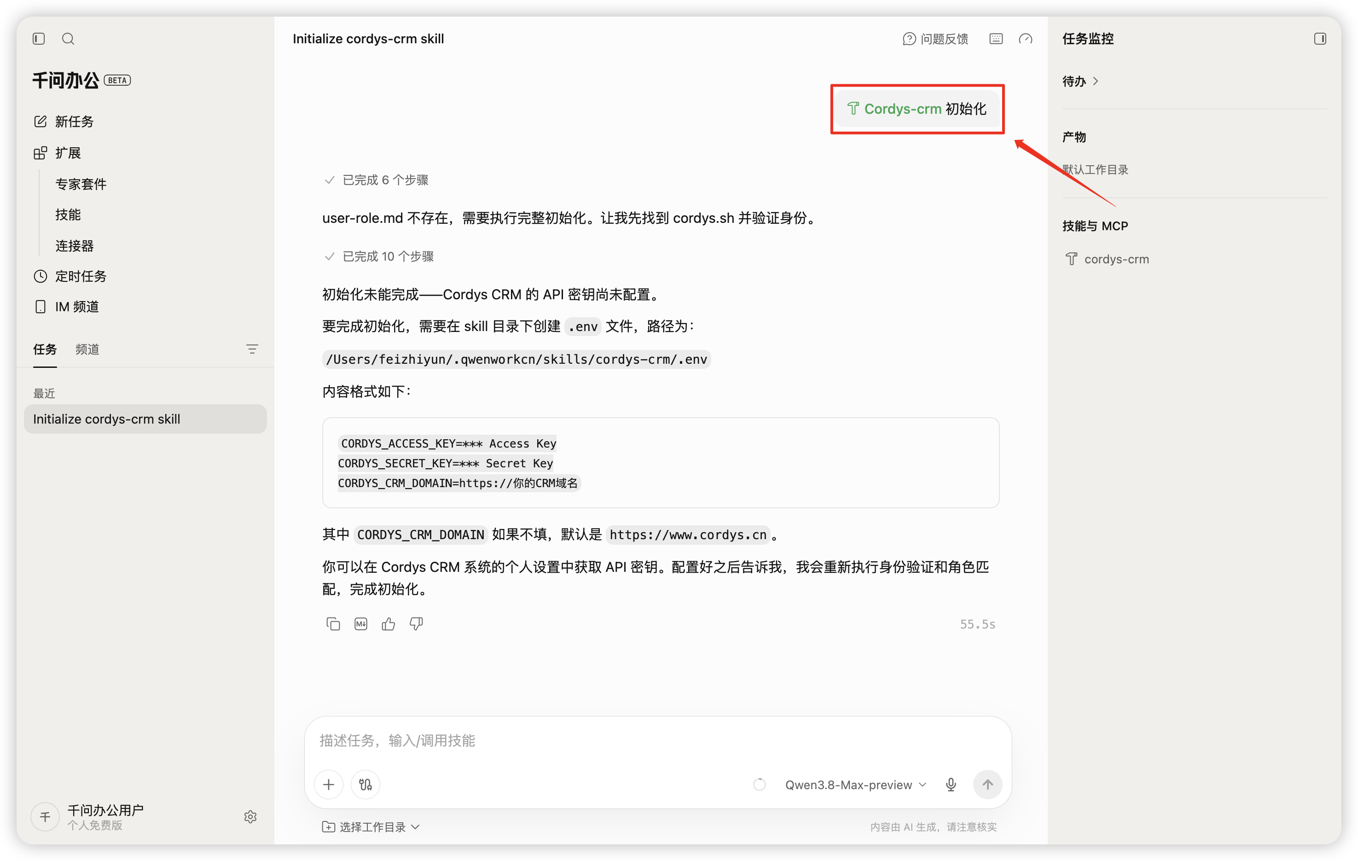
Task: Click https://www.cordys.cn inline code
Action: point(688,534)
